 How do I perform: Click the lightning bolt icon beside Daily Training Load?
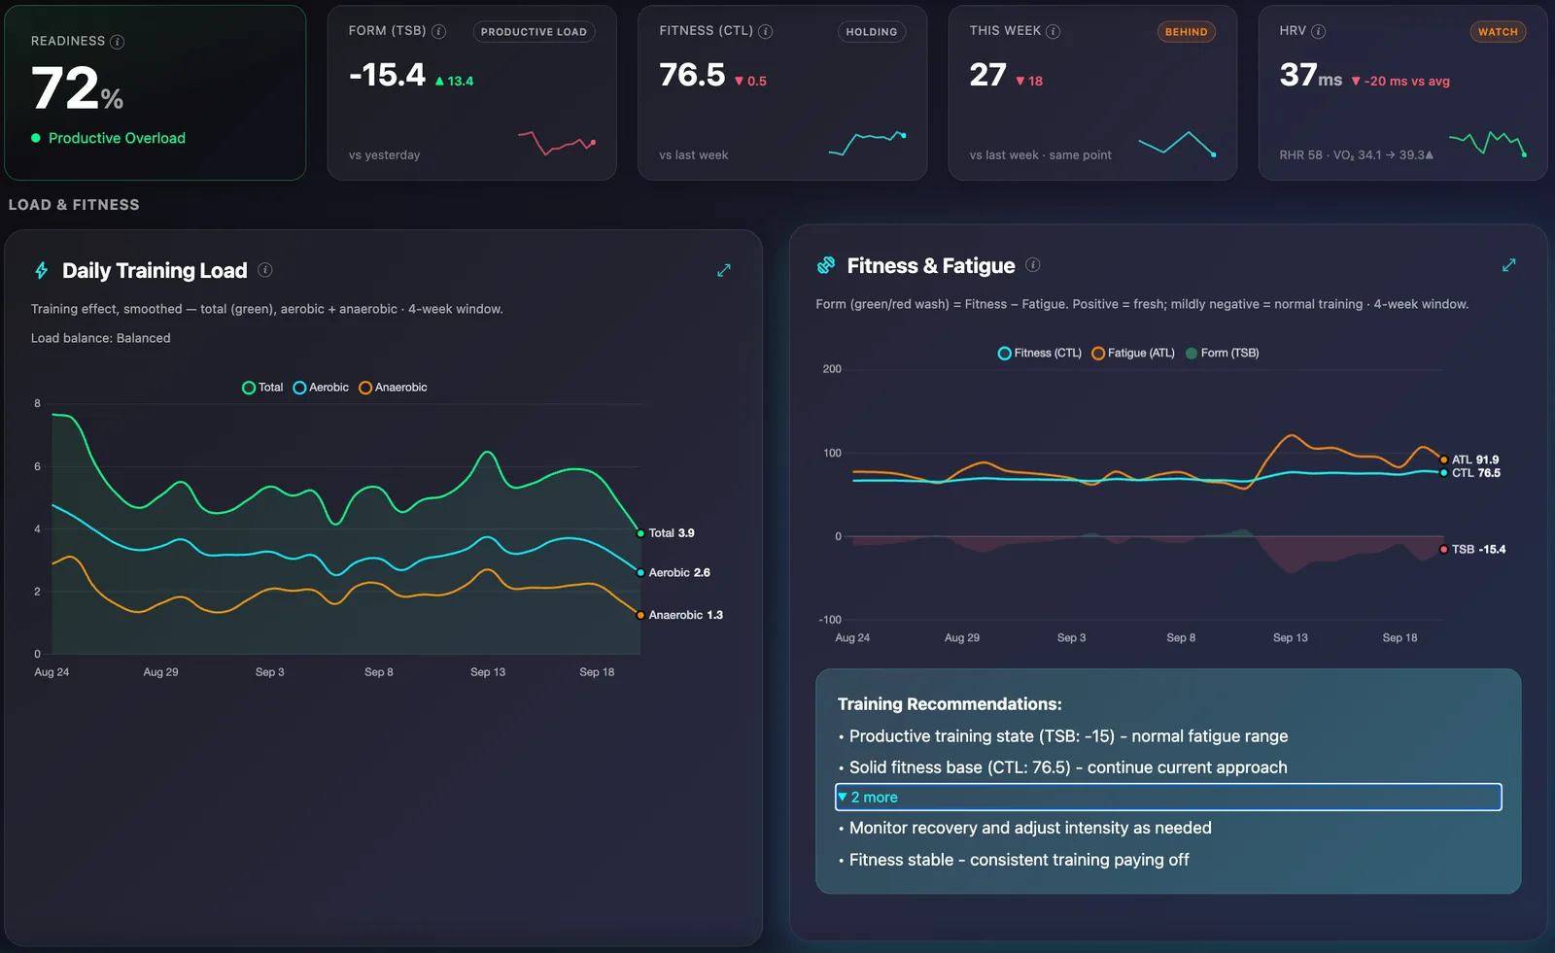42,270
